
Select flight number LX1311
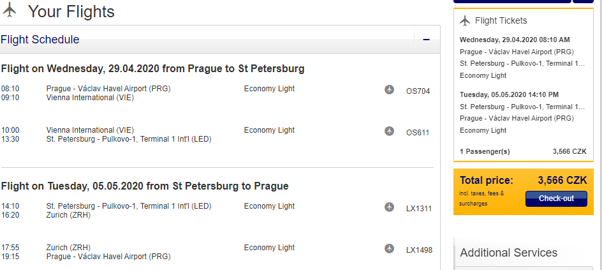(x=419, y=208)
